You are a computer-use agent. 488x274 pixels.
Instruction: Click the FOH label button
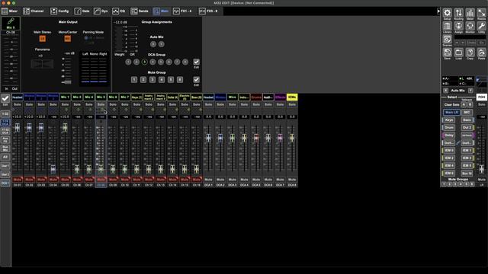pyautogui.click(x=481, y=97)
